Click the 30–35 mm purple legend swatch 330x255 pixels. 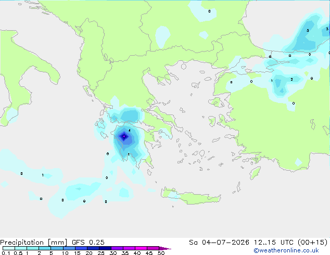click(117, 248)
